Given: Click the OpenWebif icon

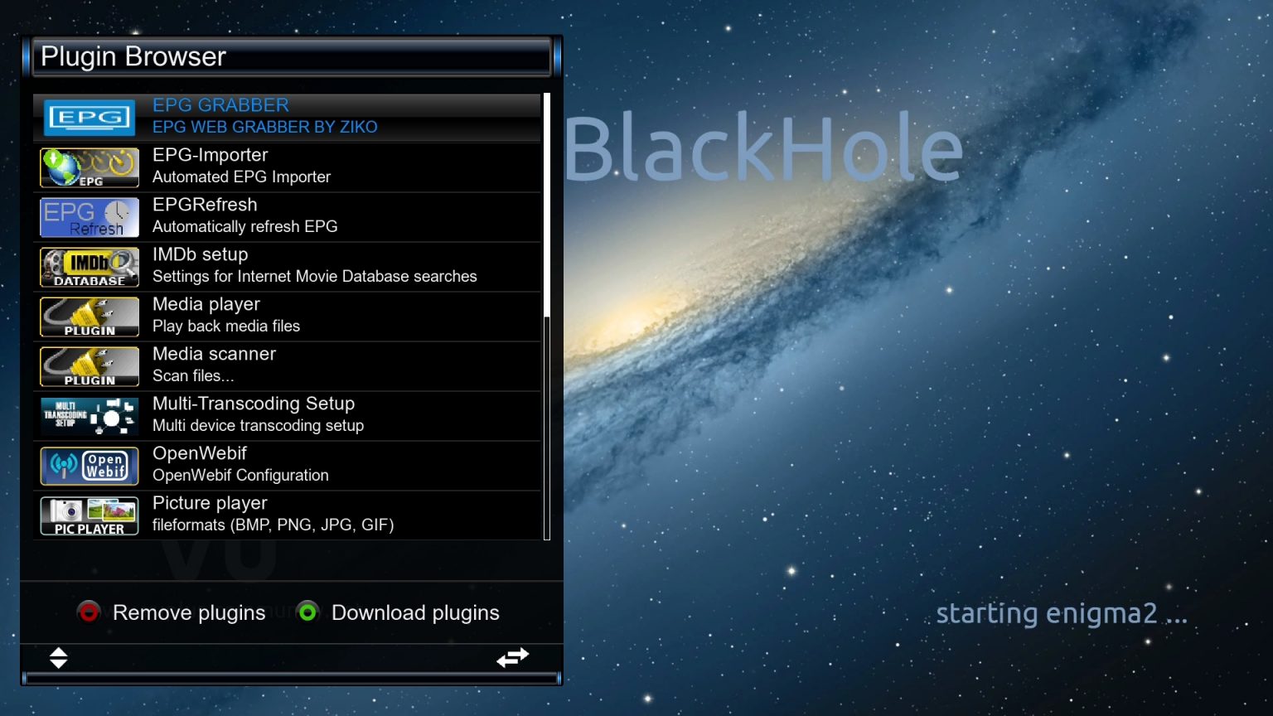Looking at the screenshot, I should (90, 466).
